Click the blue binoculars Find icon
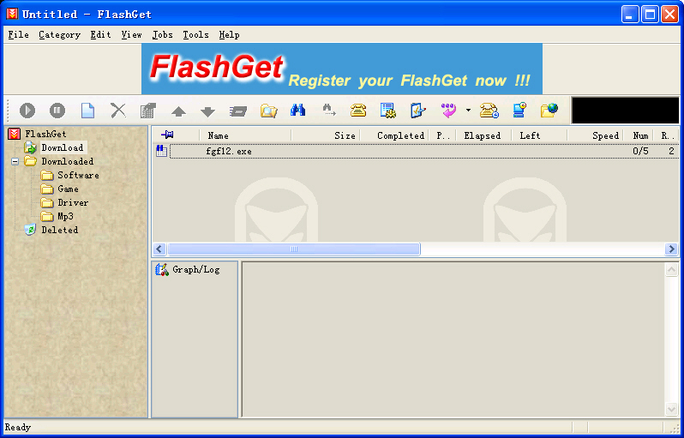 [x=298, y=111]
